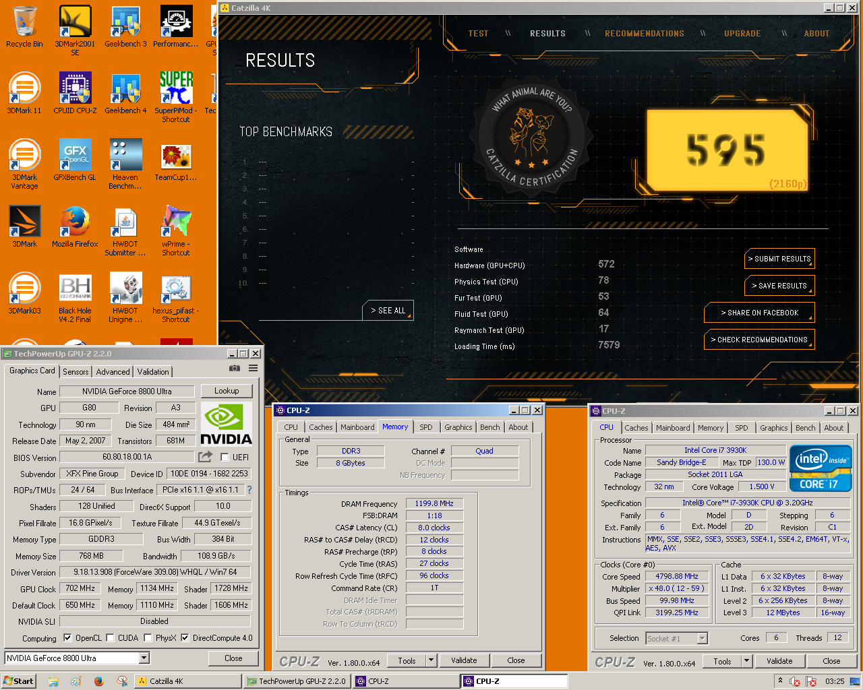Click SHARE ON FACEBOOK button
863x690 pixels.
tap(759, 313)
